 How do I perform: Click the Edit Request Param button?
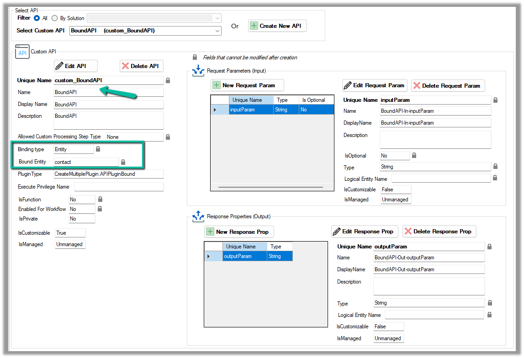click(374, 85)
